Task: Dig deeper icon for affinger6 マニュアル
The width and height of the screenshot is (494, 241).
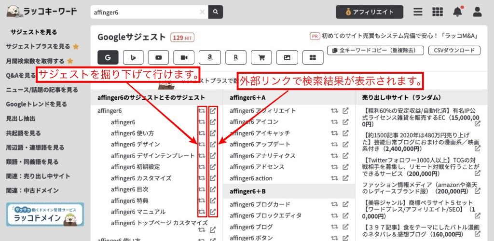Action: pyautogui.click(x=202, y=212)
